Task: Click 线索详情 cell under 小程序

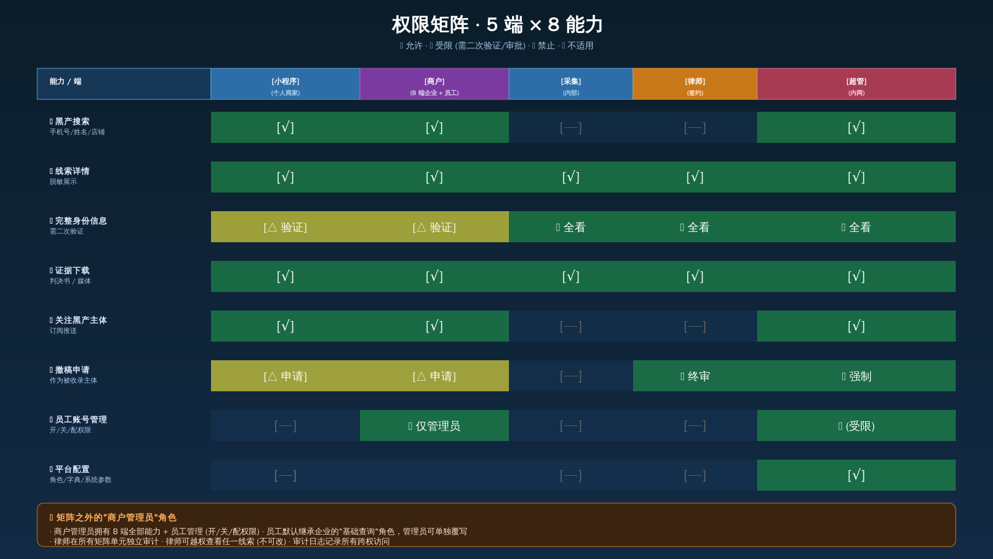Action: [285, 177]
